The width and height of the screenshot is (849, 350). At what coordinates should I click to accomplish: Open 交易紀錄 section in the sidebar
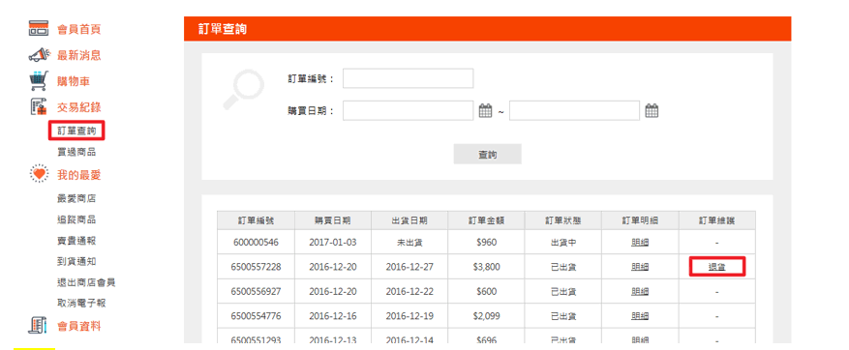point(78,107)
